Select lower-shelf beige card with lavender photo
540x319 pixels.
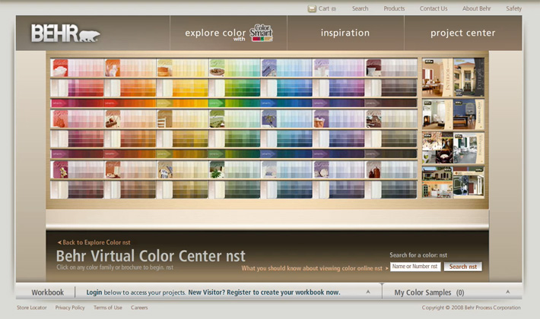point(164,170)
